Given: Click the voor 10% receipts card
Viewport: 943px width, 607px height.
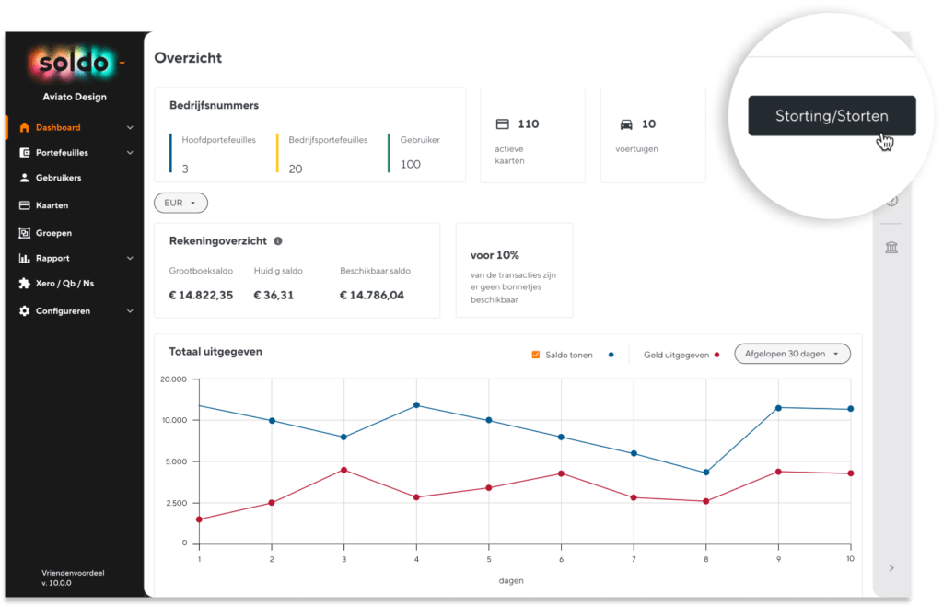Looking at the screenshot, I should coord(514,270).
